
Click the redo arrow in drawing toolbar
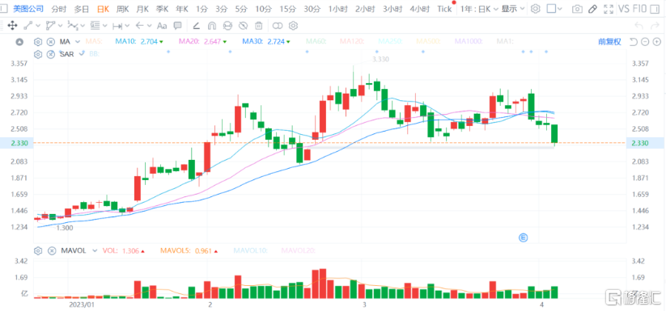pos(654,26)
